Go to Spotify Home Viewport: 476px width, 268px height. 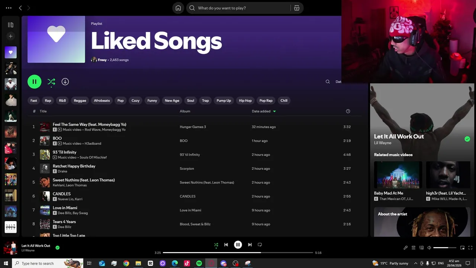(x=178, y=8)
